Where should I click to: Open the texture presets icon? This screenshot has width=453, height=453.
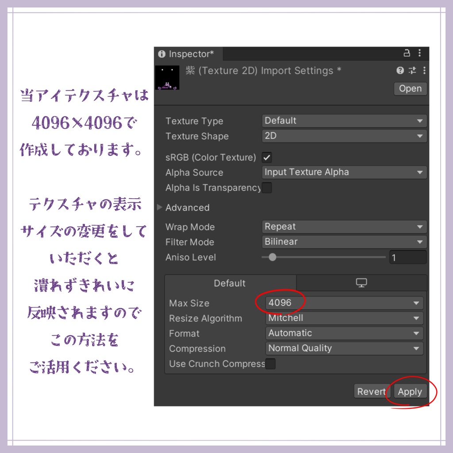411,70
